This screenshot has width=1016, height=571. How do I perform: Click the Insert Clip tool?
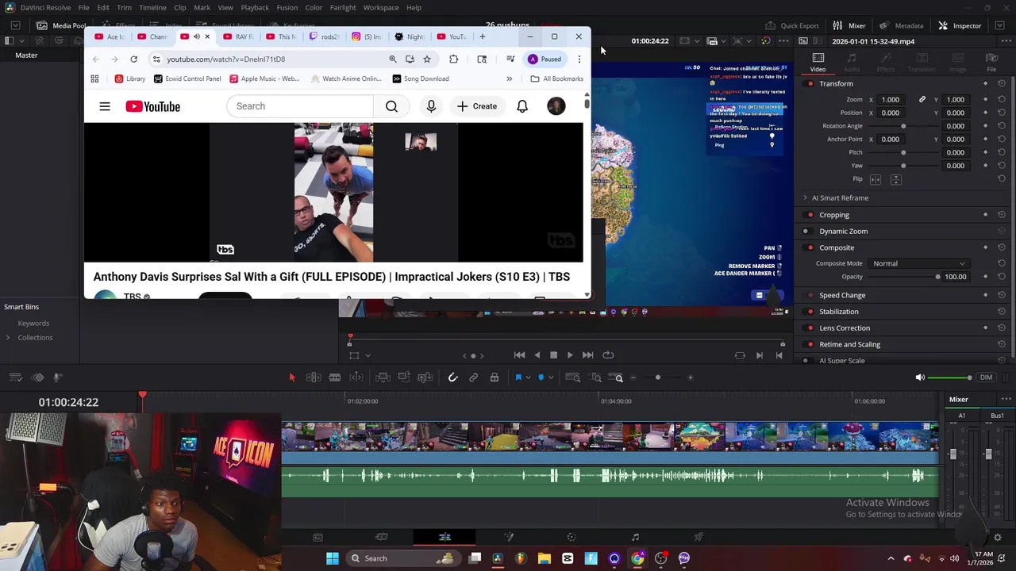coord(383,377)
